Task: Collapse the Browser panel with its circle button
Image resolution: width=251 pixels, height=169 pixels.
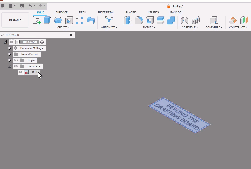Action: click(71, 35)
